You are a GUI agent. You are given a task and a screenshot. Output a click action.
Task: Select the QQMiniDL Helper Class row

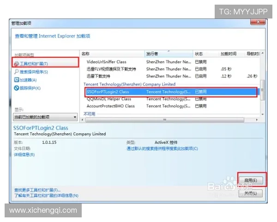[x=110, y=99]
